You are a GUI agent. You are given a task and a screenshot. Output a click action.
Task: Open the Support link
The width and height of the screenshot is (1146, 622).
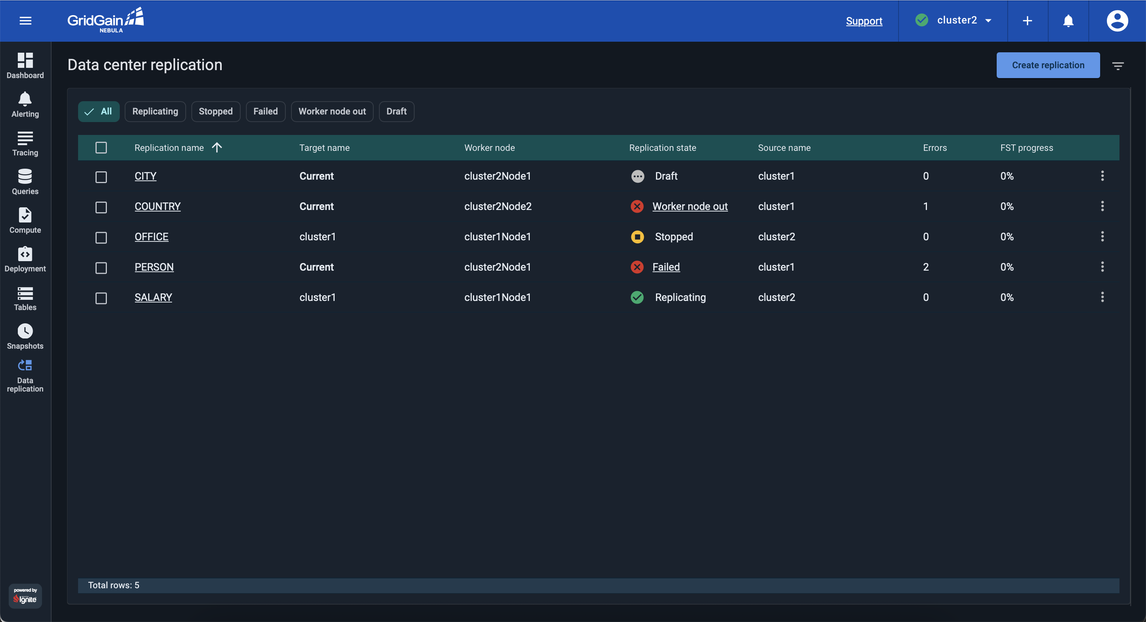coord(864,21)
